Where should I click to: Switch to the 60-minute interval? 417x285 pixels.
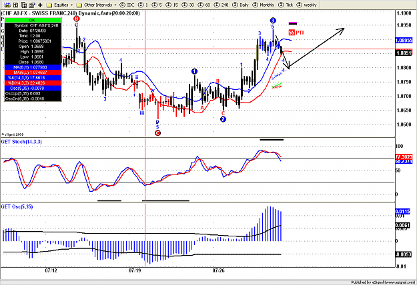203,5
